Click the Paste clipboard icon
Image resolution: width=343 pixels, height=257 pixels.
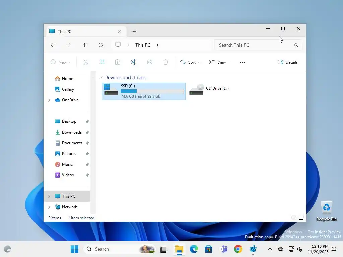tap(118, 62)
